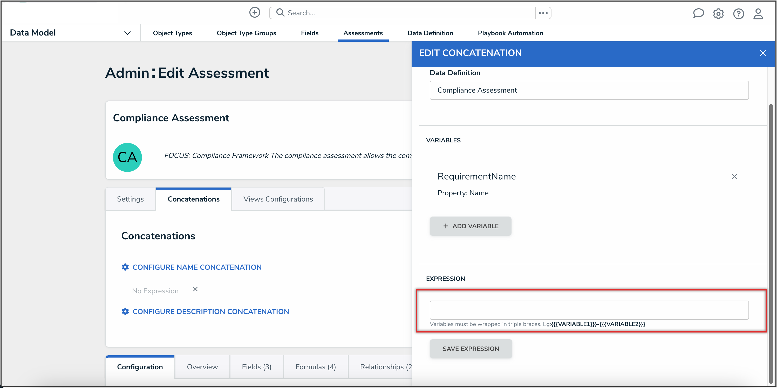Click Configure Description Concatenation link
777x388 pixels.
210,311
